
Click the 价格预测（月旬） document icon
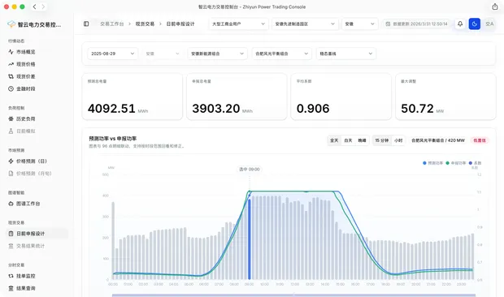coord(11,173)
